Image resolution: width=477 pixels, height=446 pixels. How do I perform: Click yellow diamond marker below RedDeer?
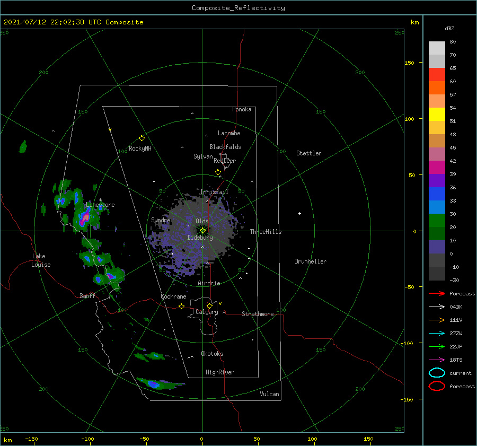pyautogui.click(x=218, y=172)
